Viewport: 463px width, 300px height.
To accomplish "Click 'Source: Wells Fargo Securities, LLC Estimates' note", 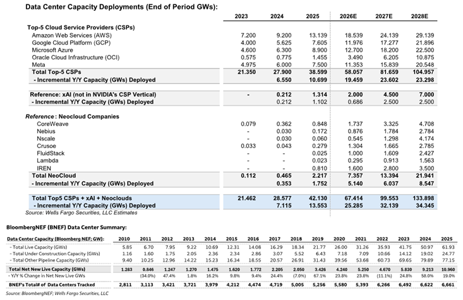I will (81, 213).
